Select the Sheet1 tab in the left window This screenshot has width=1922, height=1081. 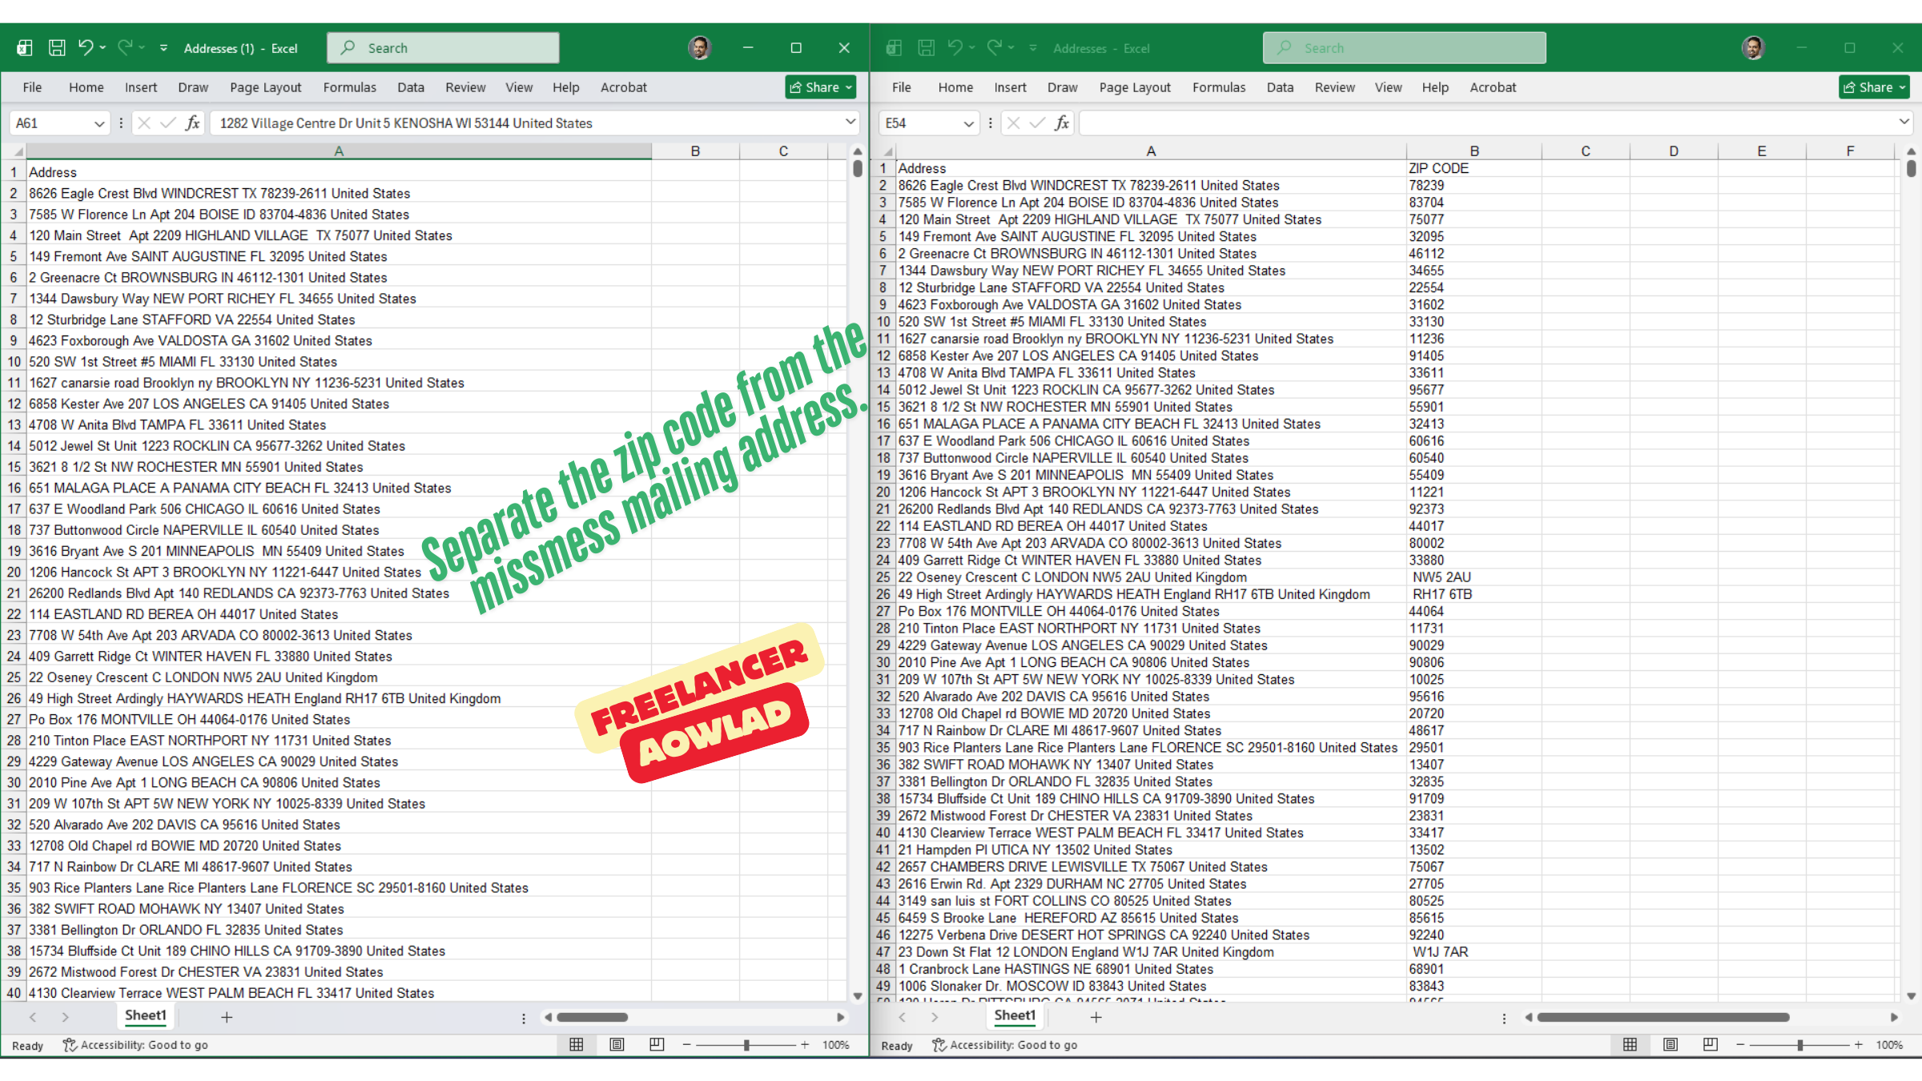[x=145, y=1015]
